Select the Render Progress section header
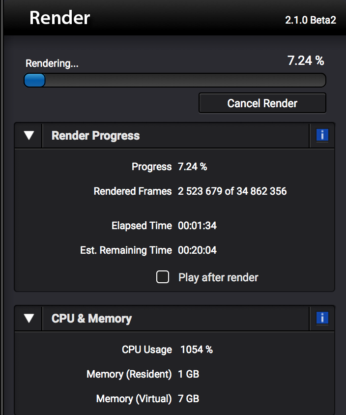This screenshot has width=346, height=415. pos(95,136)
